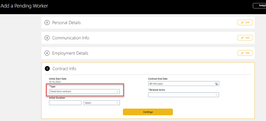Click the Employment Details heading
Image resolution: width=266 pixels, height=121 pixels.
[x=70, y=53]
